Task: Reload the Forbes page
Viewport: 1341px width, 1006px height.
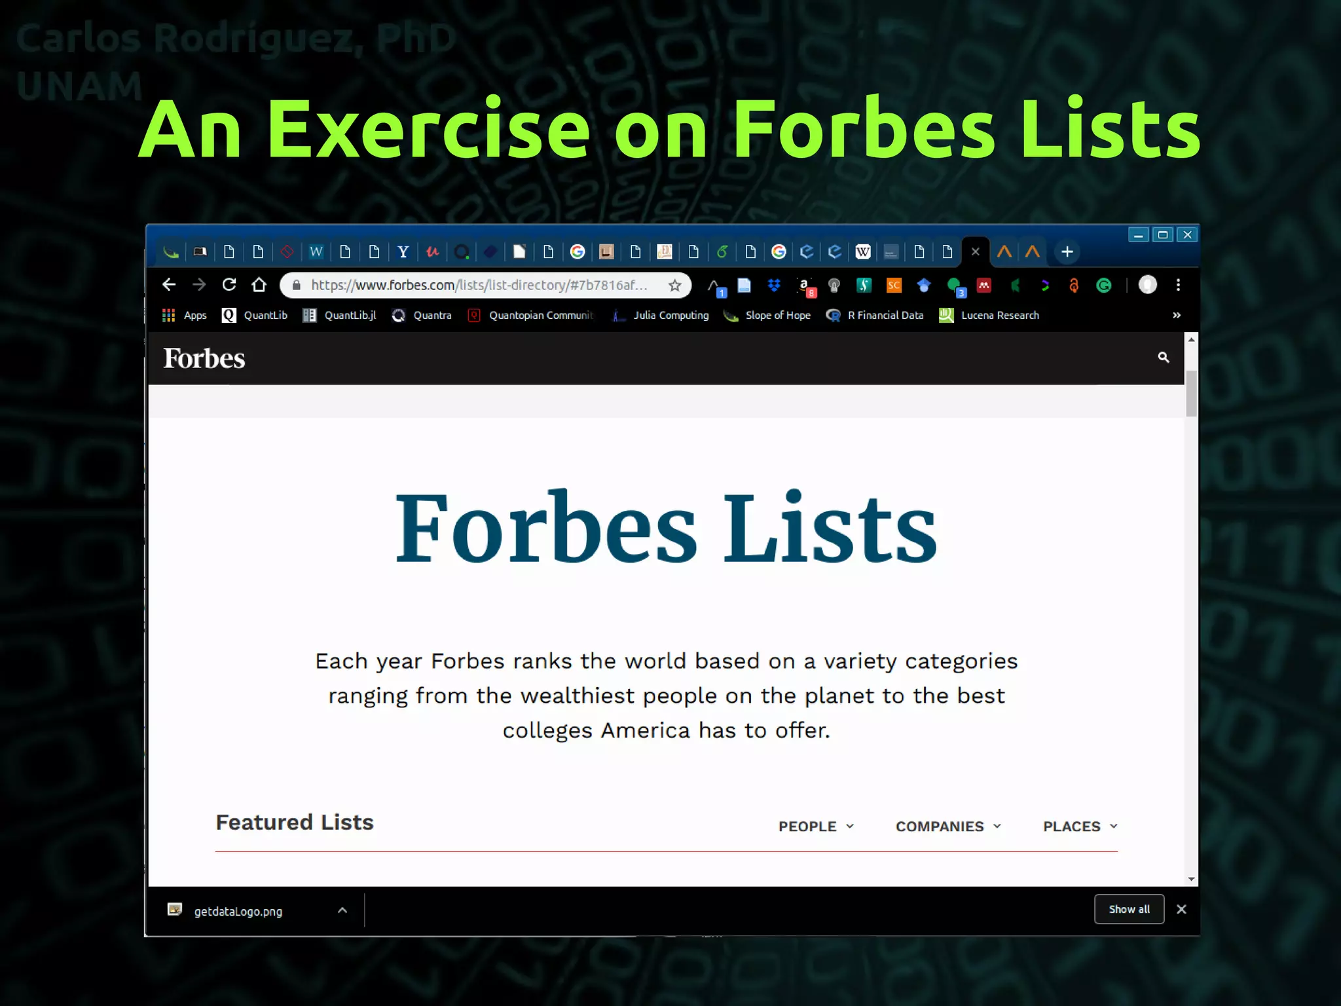Action: click(x=229, y=284)
